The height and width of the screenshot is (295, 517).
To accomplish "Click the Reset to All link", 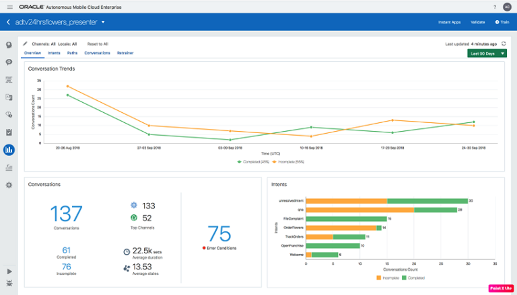I will 98,44.
